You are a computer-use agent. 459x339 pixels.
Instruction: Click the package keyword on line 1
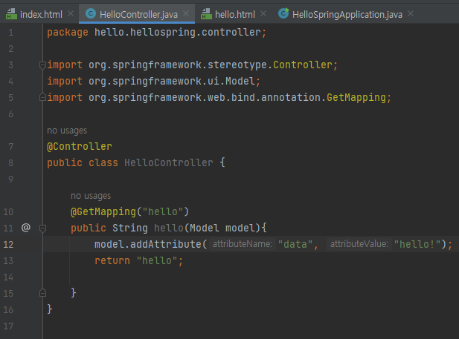pyautogui.click(x=68, y=33)
